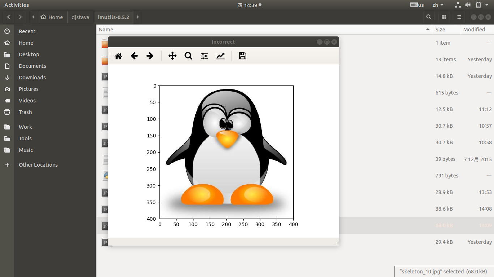Open file search with magnifier icon

click(x=429, y=17)
